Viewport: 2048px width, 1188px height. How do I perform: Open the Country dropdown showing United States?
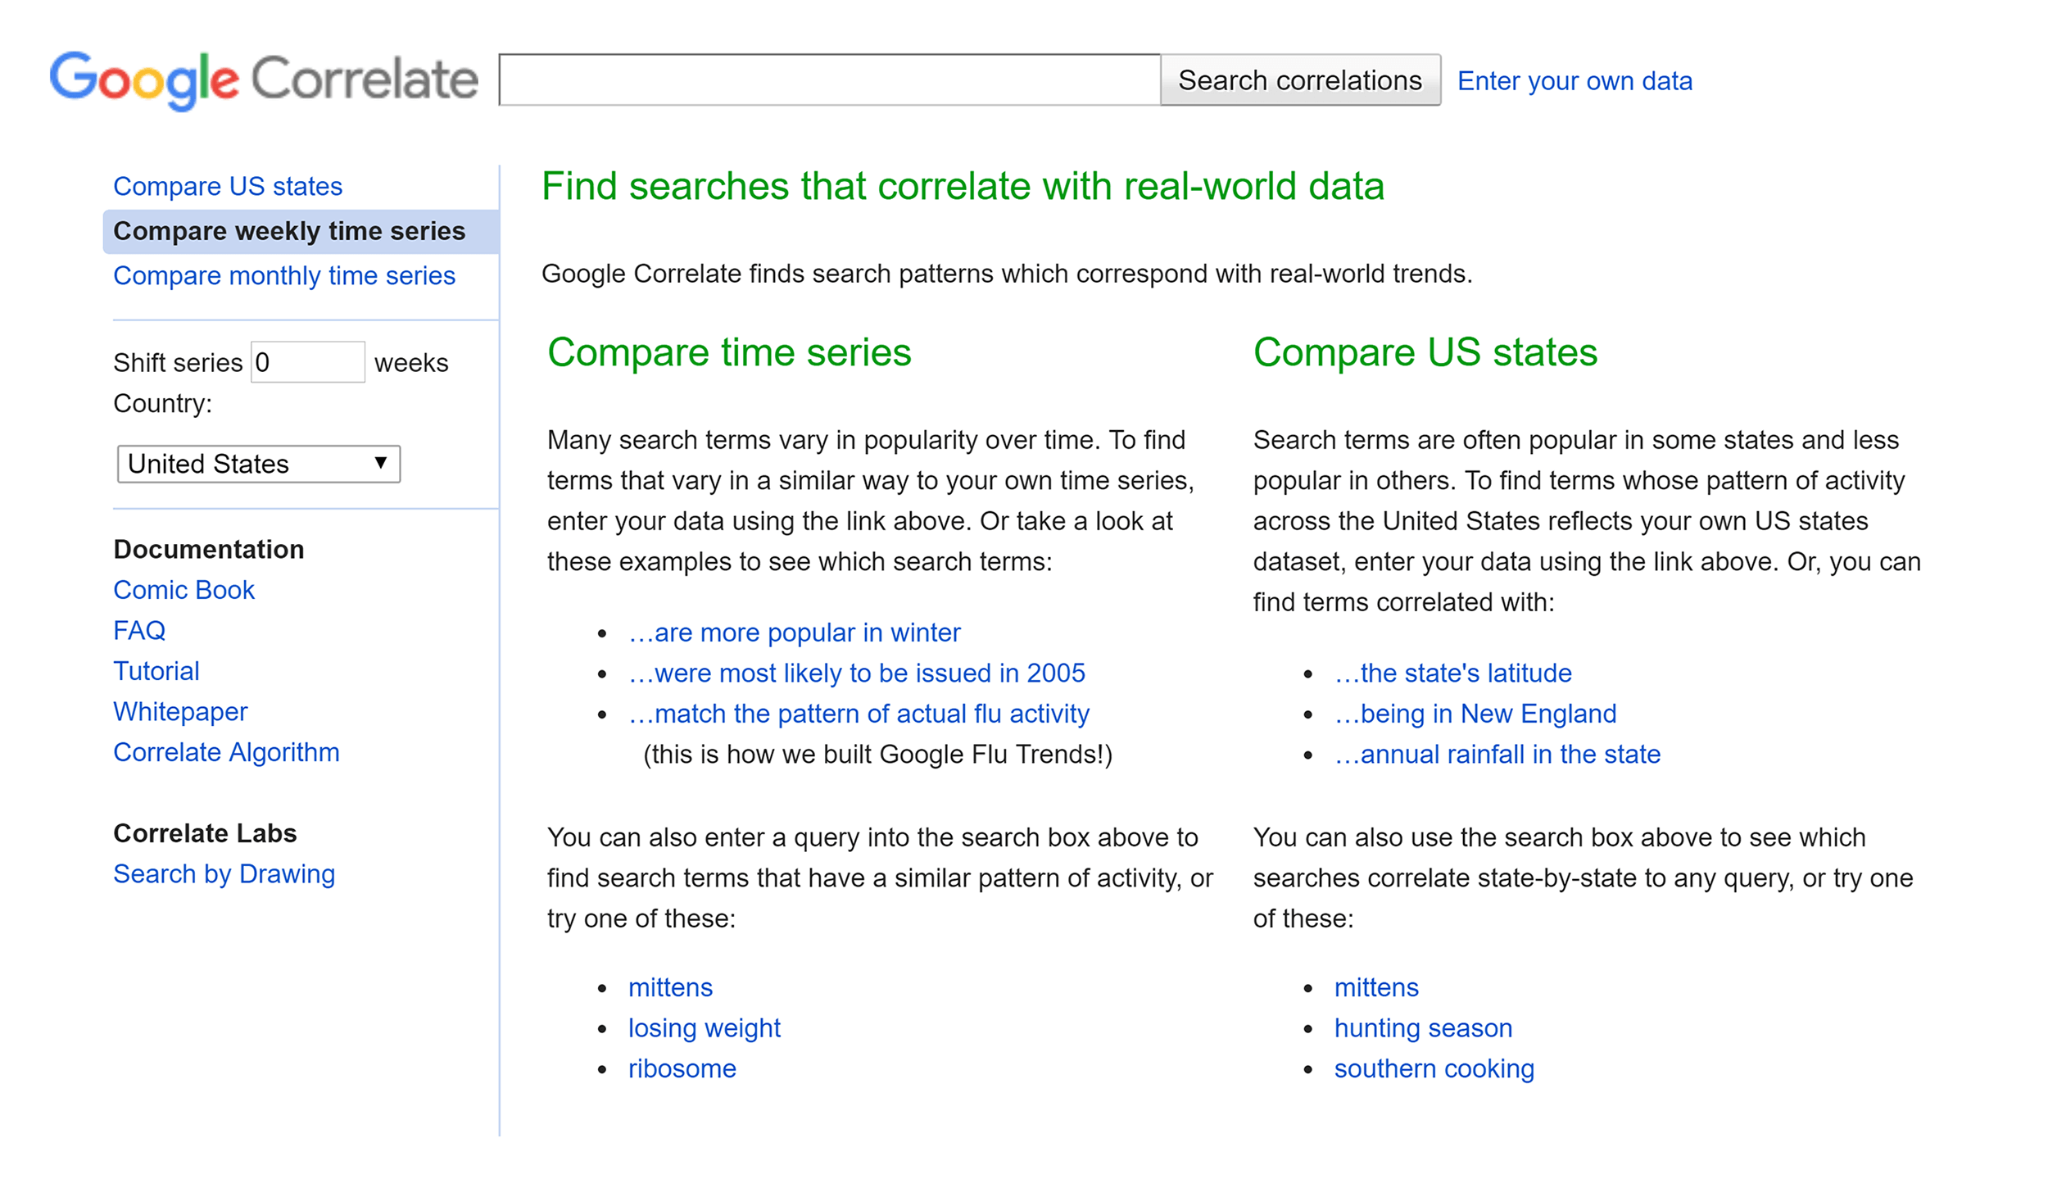[x=259, y=464]
